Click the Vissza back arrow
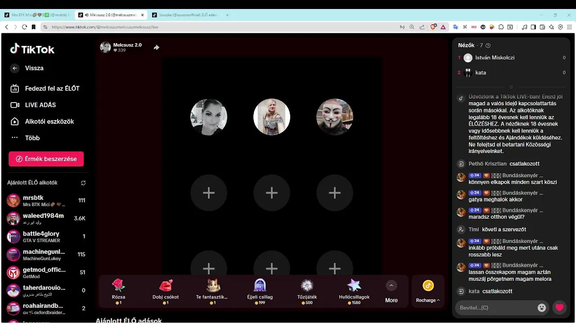The width and height of the screenshot is (576, 324). [x=15, y=68]
